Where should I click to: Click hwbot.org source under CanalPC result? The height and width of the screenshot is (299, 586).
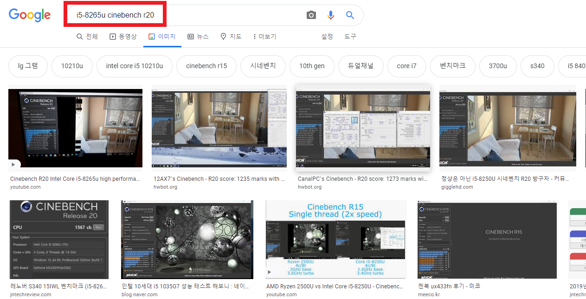309,187
